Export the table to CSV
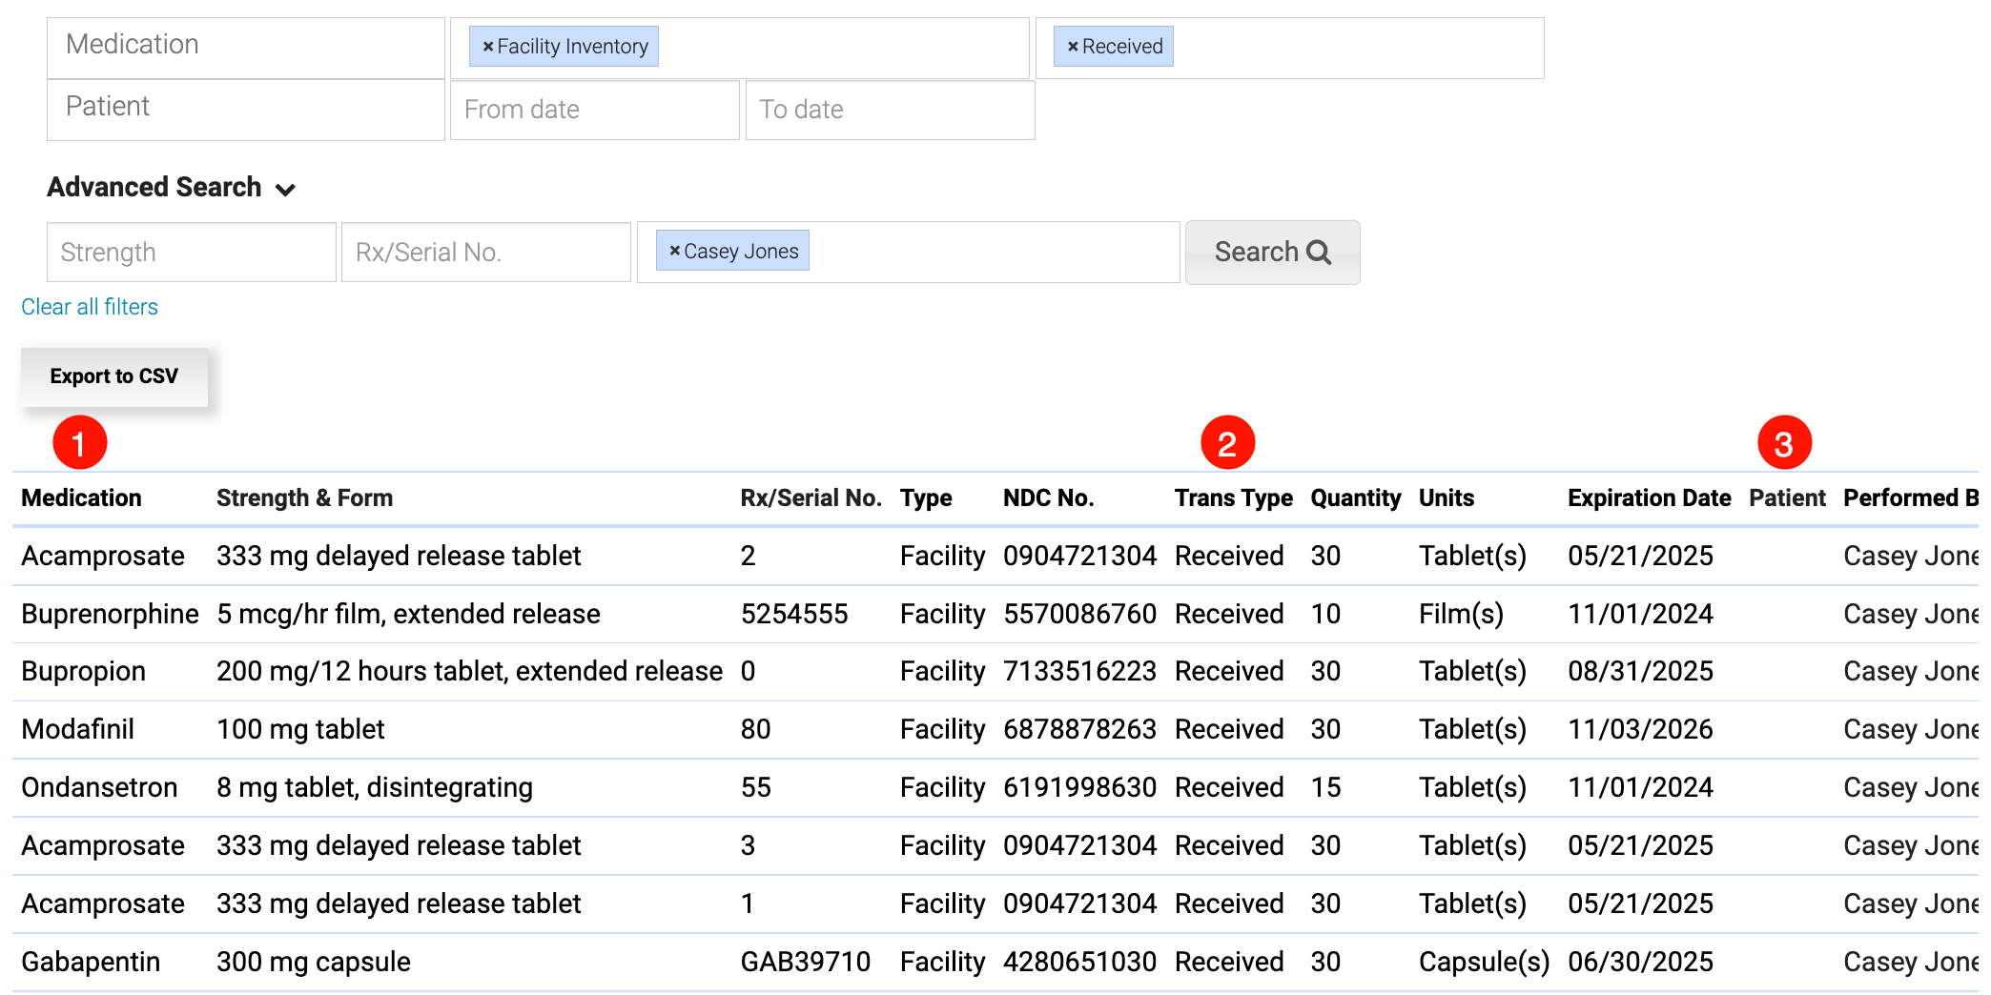The image size is (1991, 995). click(113, 376)
